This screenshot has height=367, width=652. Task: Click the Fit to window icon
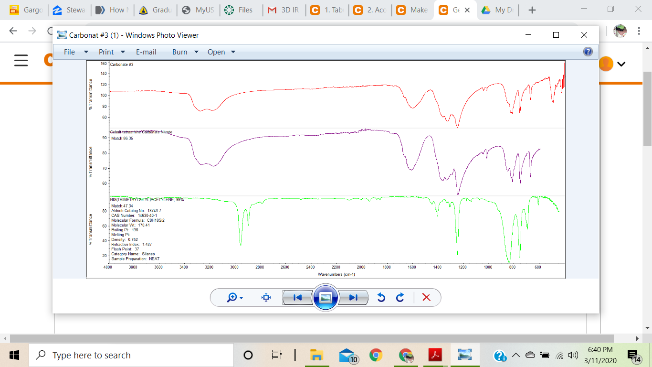point(266,298)
